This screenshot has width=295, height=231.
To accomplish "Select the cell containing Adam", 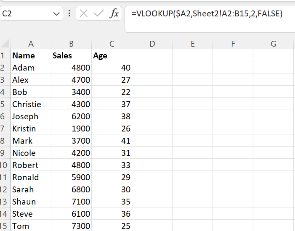I will point(31,68).
